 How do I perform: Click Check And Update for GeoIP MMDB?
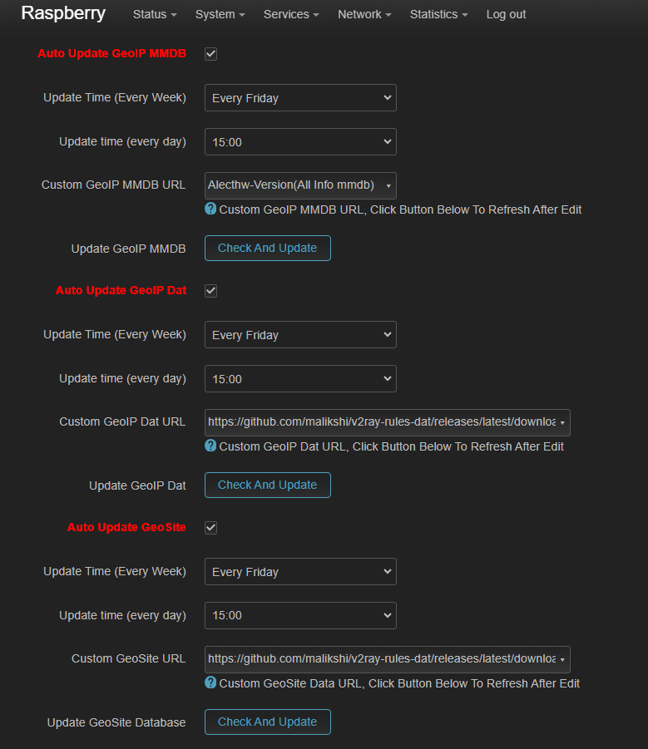point(268,248)
